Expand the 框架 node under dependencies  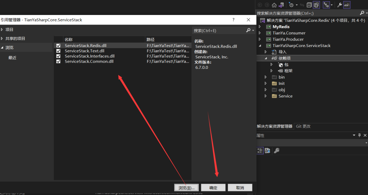(x=272, y=71)
